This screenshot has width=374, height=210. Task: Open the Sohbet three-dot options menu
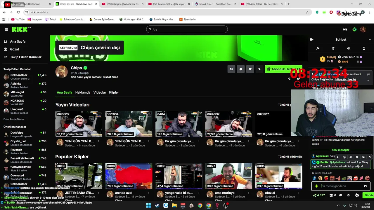pos(370,40)
